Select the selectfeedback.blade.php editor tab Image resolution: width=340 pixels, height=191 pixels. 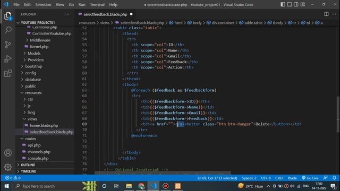coord(105,14)
